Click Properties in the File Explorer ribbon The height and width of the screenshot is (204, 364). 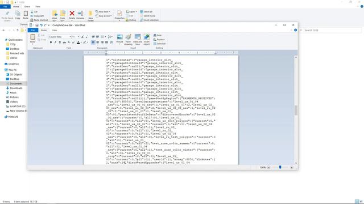pos(119,15)
